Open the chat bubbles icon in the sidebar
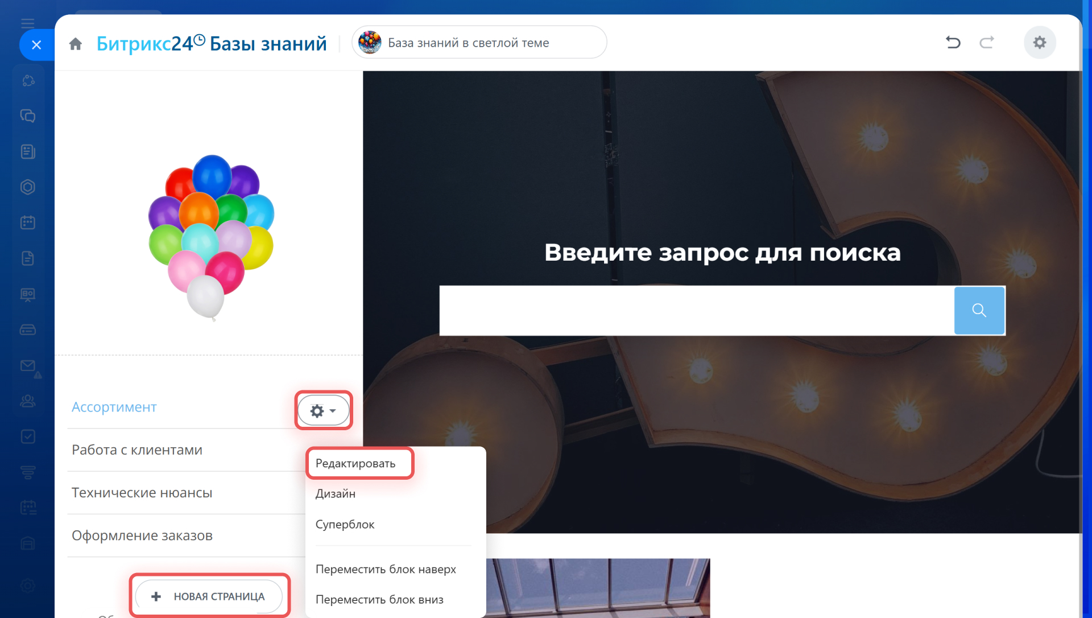This screenshot has width=1092, height=618. coord(28,116)
